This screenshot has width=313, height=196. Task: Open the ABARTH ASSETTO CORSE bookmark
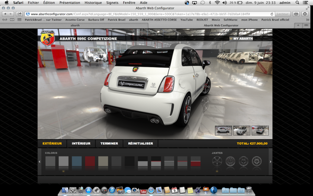[x=159, y=20]
